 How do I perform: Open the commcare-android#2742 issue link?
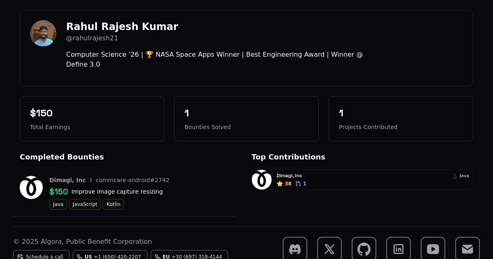coord(132,180)
